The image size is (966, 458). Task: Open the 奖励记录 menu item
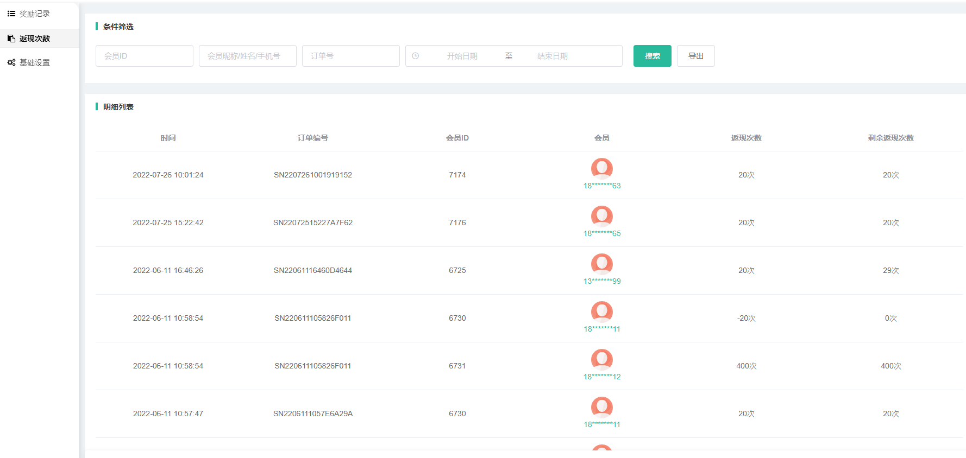tap(35, 14)
